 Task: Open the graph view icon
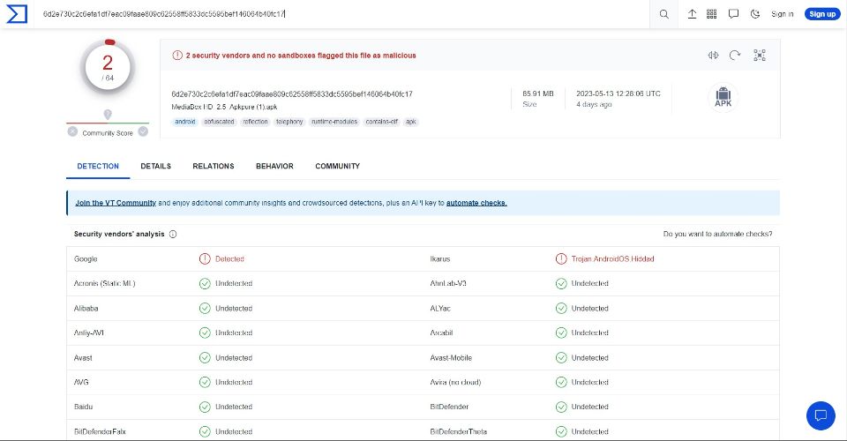tap(760, 55)
